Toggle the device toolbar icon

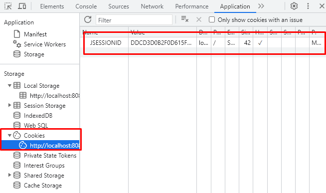point(22,6)
